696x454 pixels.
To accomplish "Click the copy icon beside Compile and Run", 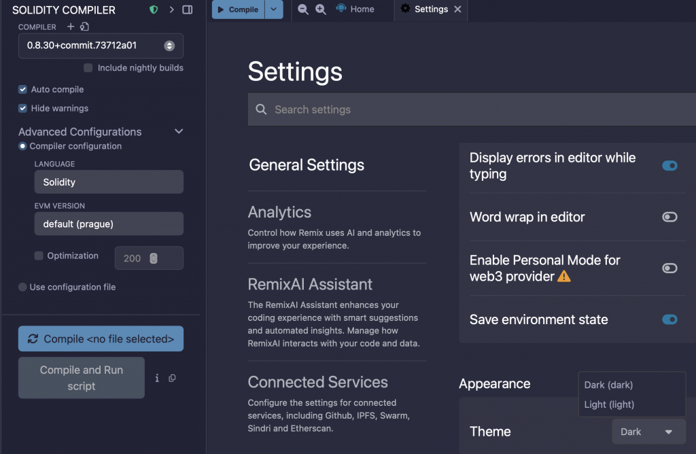I will pos(172,378).
